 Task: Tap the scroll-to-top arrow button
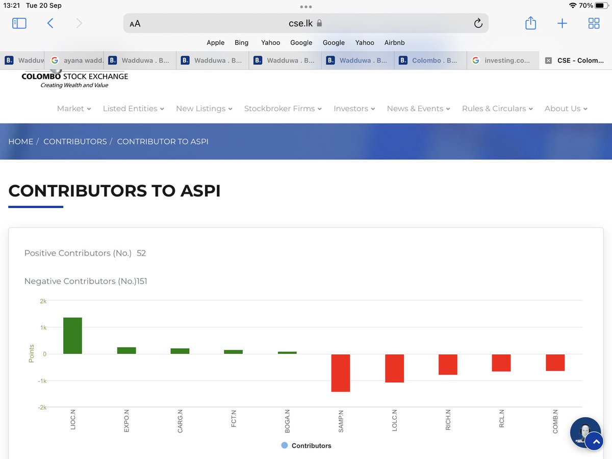594,442
